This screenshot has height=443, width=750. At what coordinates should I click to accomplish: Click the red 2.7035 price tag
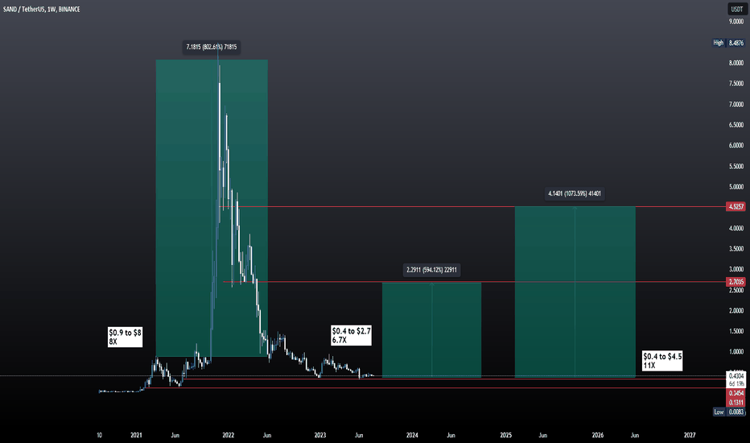coord(736,282)
